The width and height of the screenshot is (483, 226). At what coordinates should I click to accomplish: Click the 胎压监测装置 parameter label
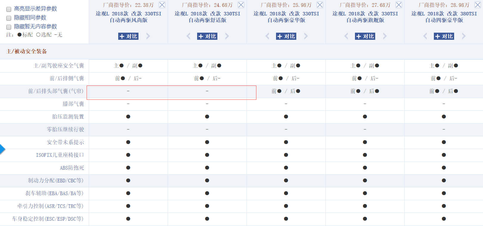pos(68,117)
